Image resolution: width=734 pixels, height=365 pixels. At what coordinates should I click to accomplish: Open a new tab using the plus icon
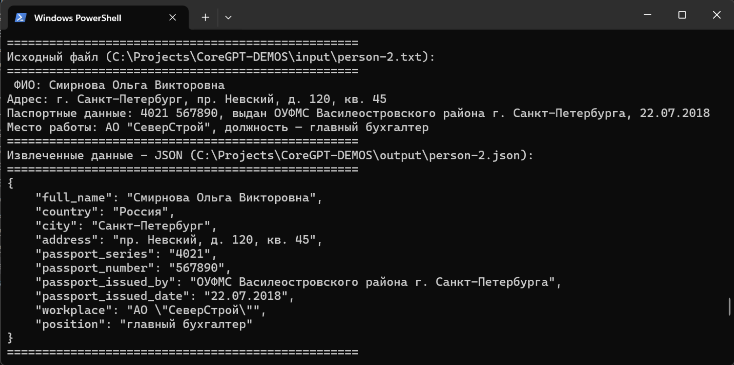pos(205,17)
